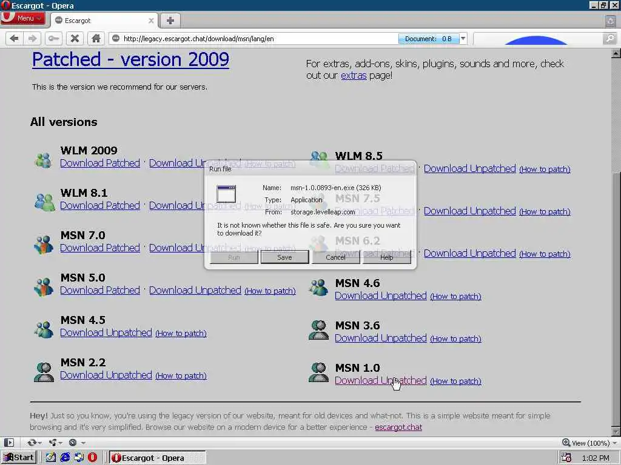The width and height of the screenshot is (621, 465).
Task: Open How to patch for MSN 2.2
Action: point(181,375)
